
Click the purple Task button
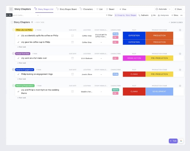click(x=173, y=141)
